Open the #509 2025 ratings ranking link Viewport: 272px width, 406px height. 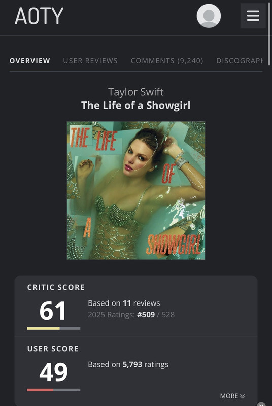(x=146, y=314)
